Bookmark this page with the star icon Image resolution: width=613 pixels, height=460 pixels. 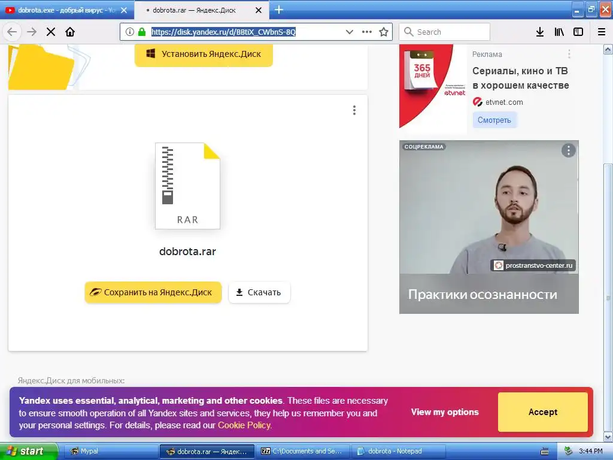pos(384,32)
